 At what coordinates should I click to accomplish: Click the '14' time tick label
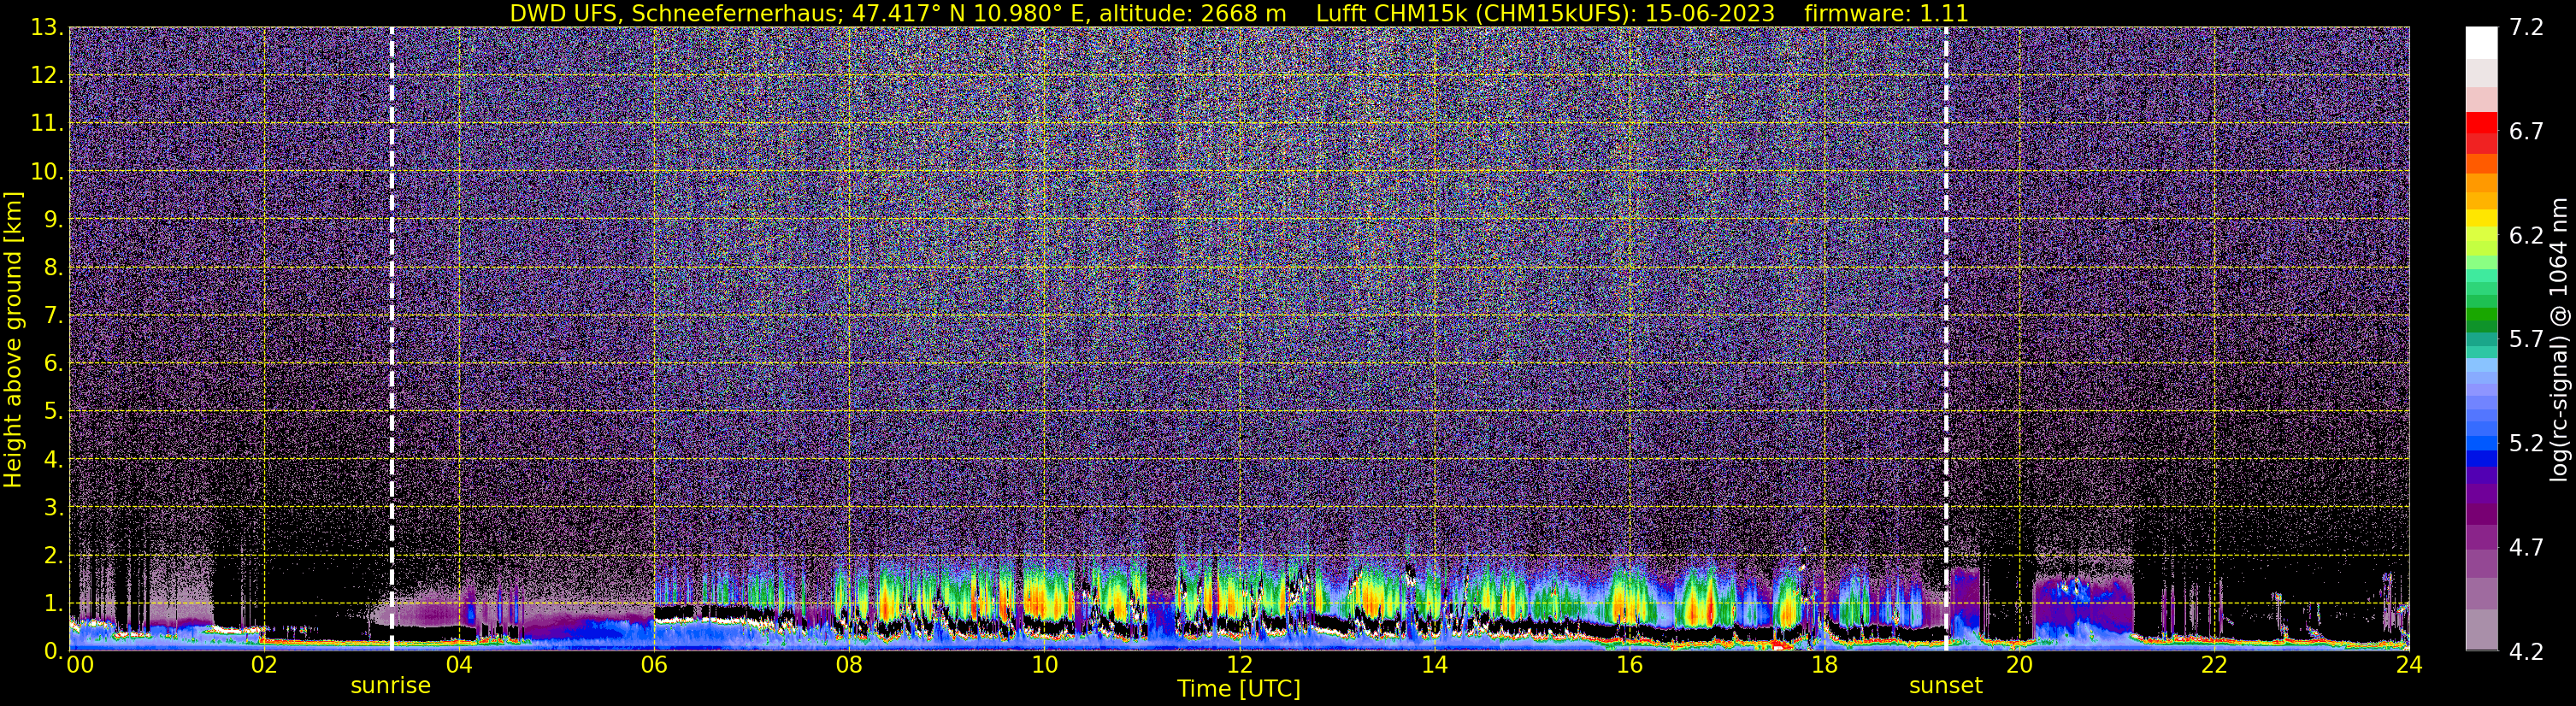(x=1433, y=665)
